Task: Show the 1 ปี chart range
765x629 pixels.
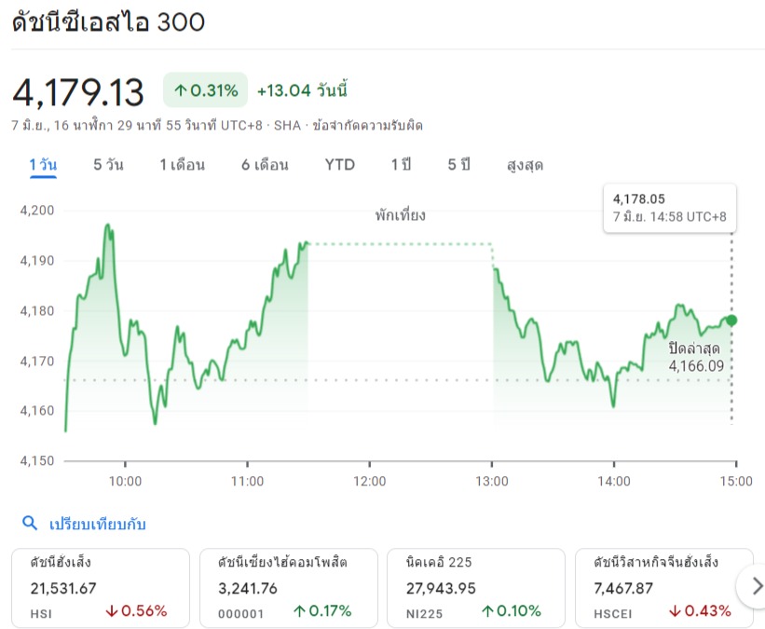Action: click(401, 165)
